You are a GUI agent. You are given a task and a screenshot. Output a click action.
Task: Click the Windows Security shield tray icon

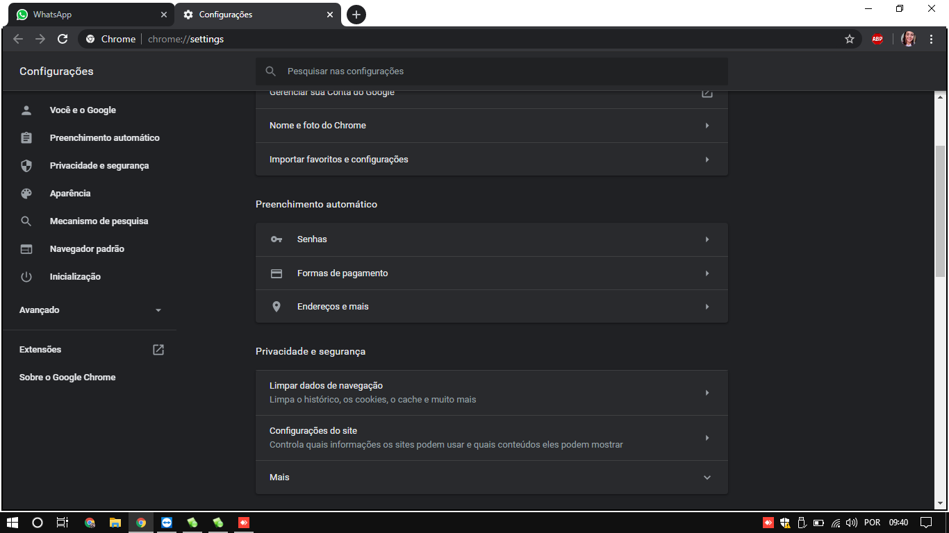click(x=785, y=523)
